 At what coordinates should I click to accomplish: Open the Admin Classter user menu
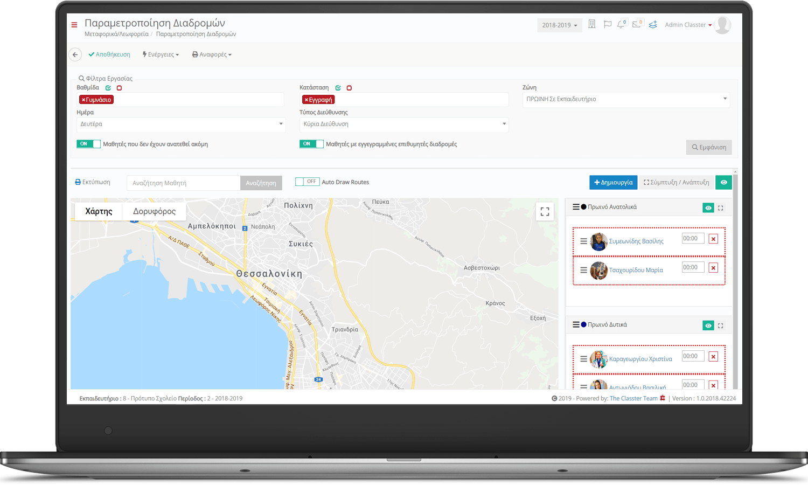pyautogui.click(x=688, y=25)
